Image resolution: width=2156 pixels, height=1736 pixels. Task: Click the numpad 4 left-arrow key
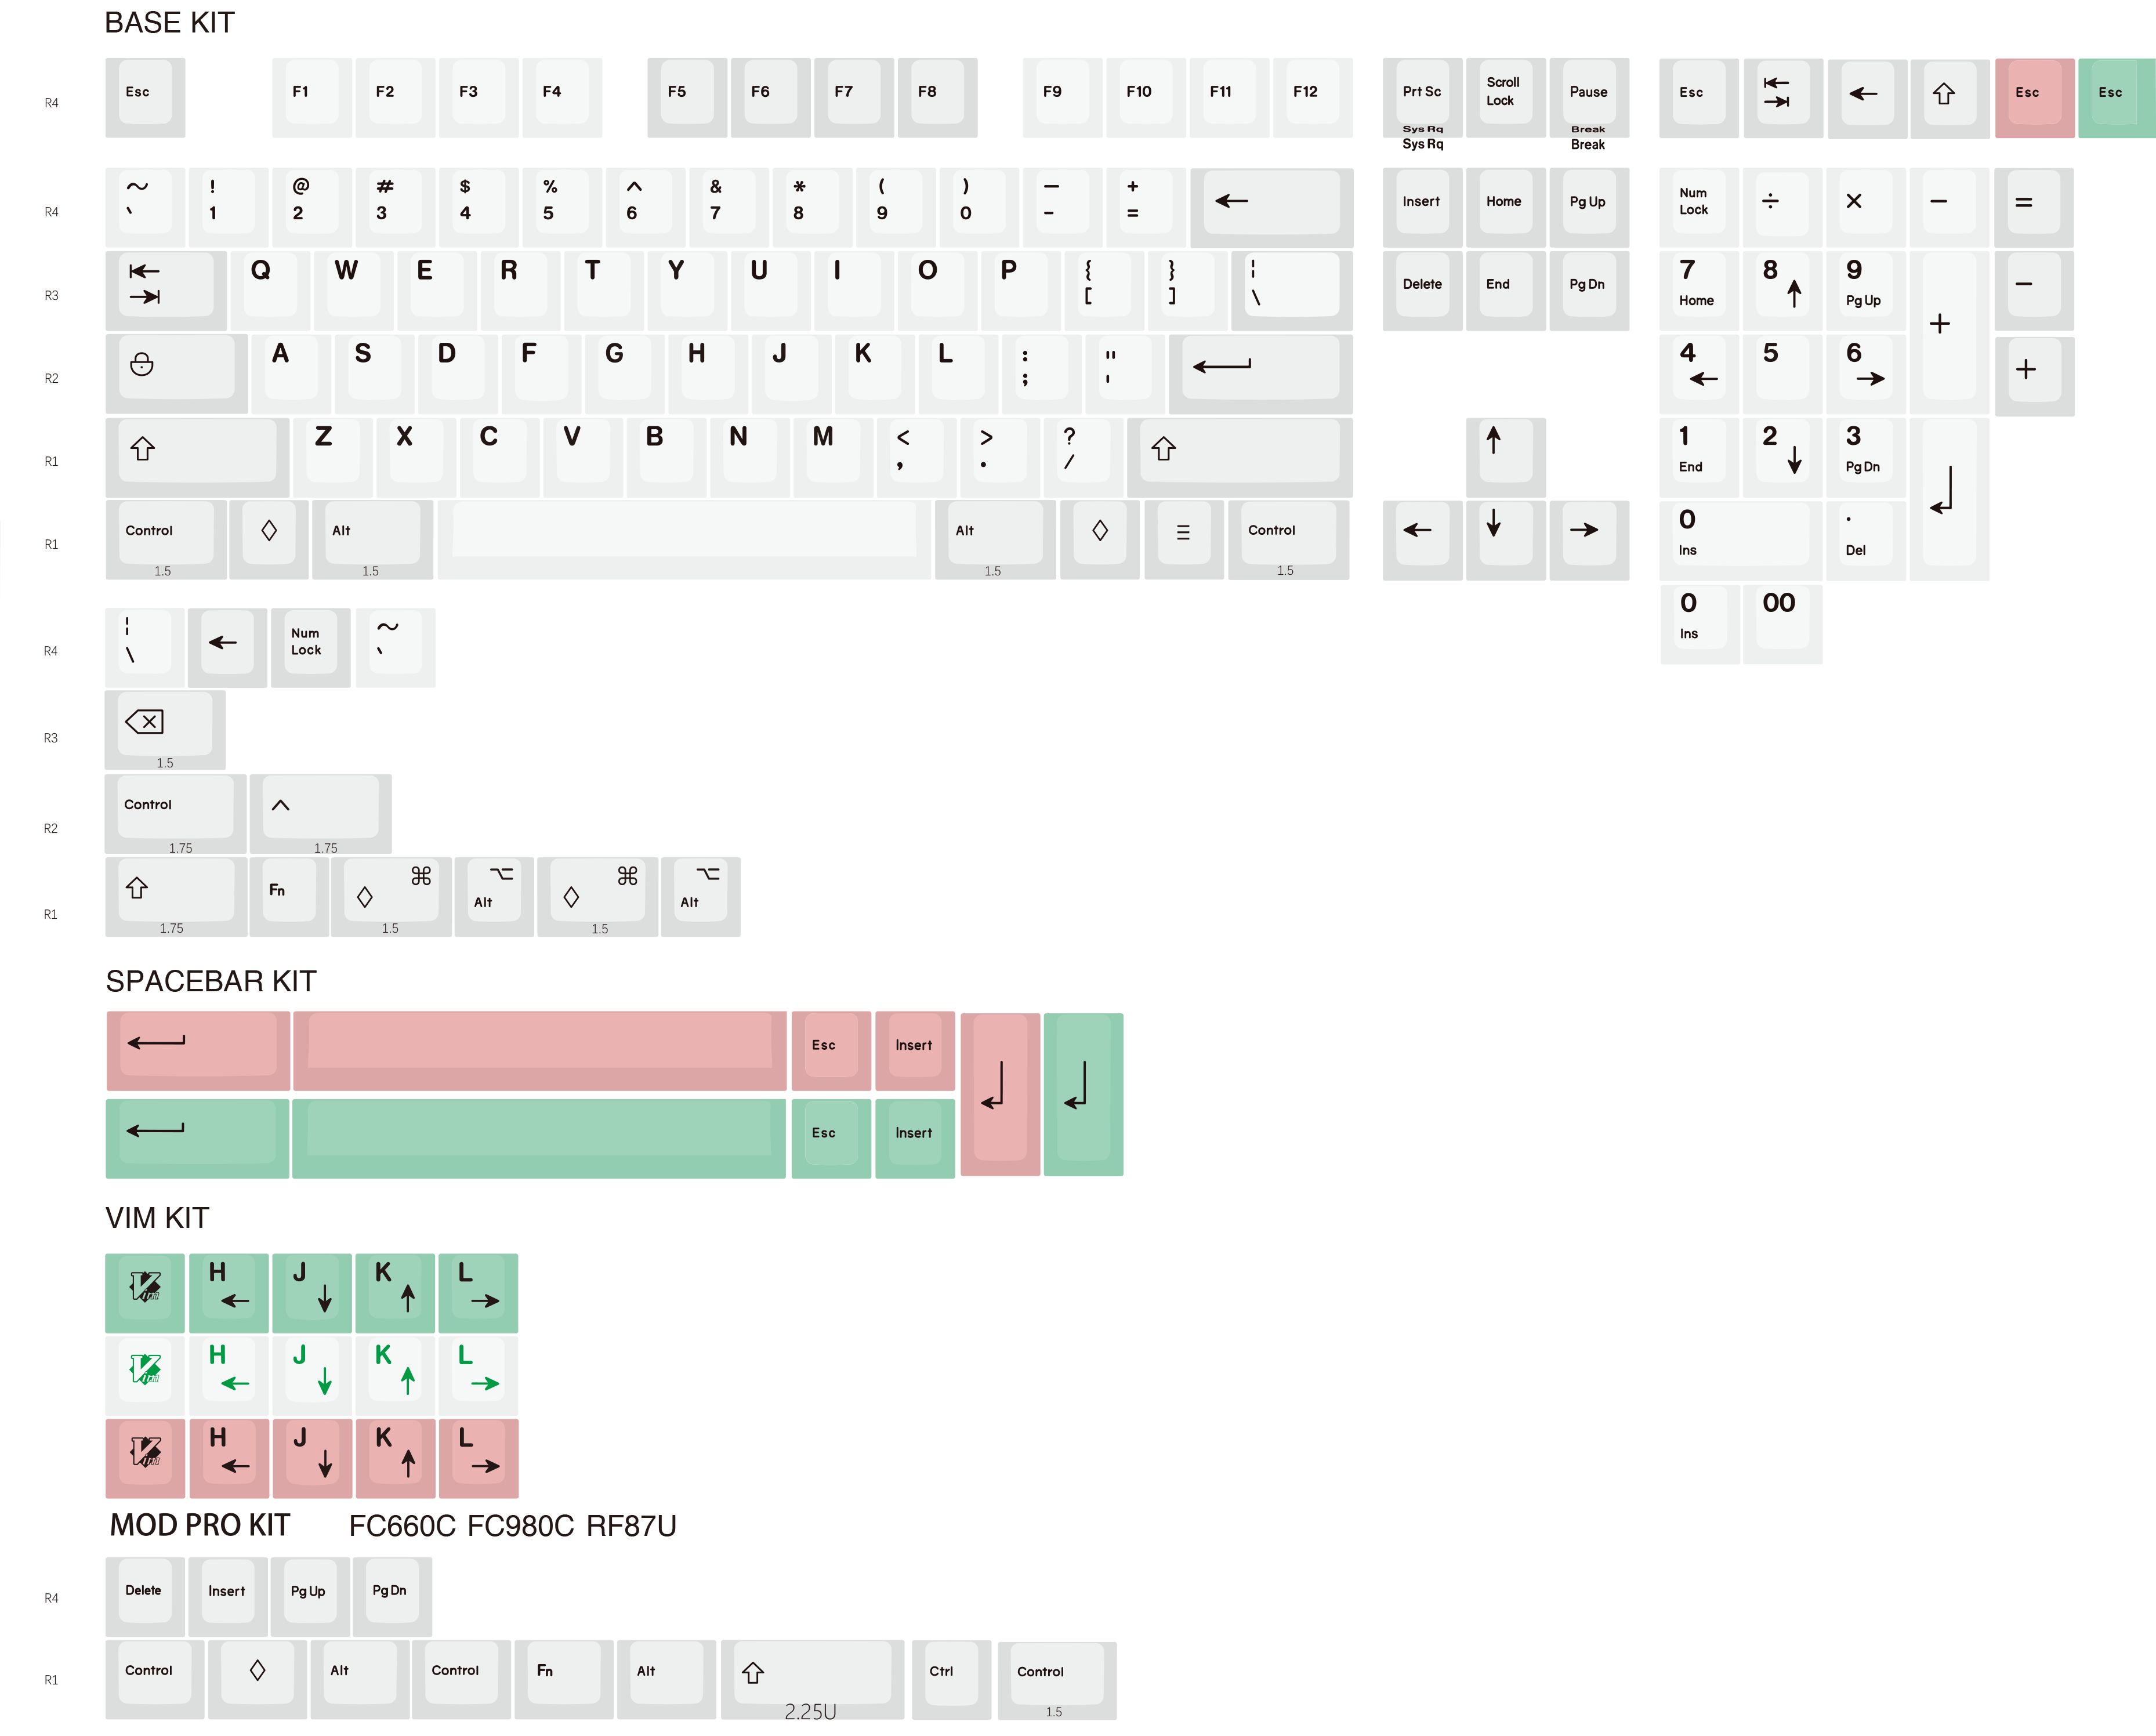(x=1699, y=374)
